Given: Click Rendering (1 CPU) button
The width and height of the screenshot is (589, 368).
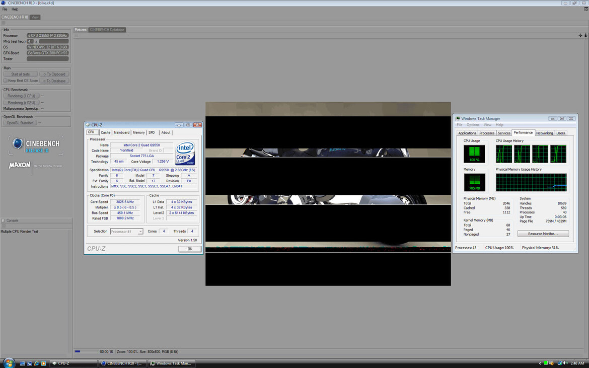Looking at the screenshot, I should point(21,96).
